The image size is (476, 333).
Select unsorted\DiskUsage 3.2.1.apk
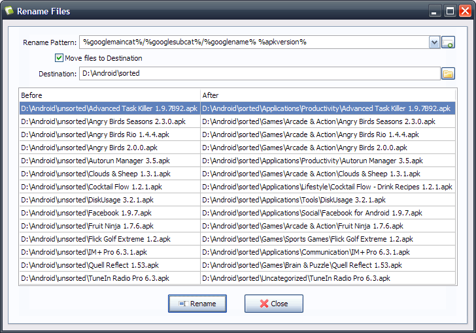(110, 200)
